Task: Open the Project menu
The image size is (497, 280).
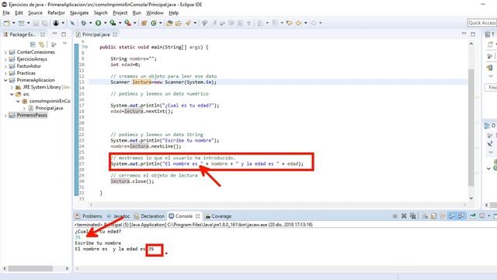Action: 120,13
